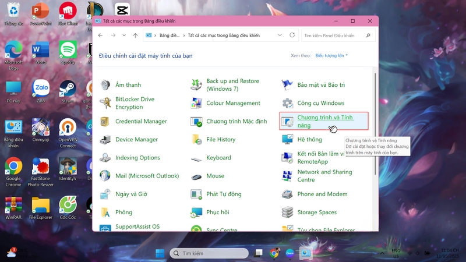The width and height of the screenshot is (466, 262).
Task: Go forward with the Forward arrow
Action: (x=113, y=36)
